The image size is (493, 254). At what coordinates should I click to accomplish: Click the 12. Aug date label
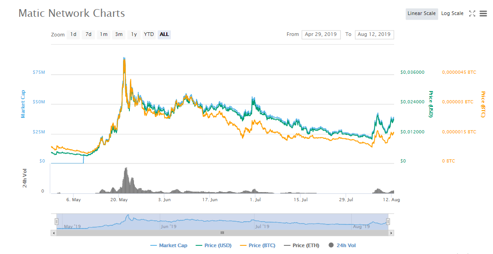click(x=392, y=200)
